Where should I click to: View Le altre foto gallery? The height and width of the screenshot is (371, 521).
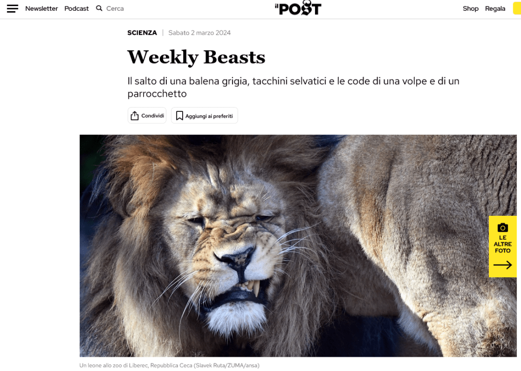click(503, 246)
